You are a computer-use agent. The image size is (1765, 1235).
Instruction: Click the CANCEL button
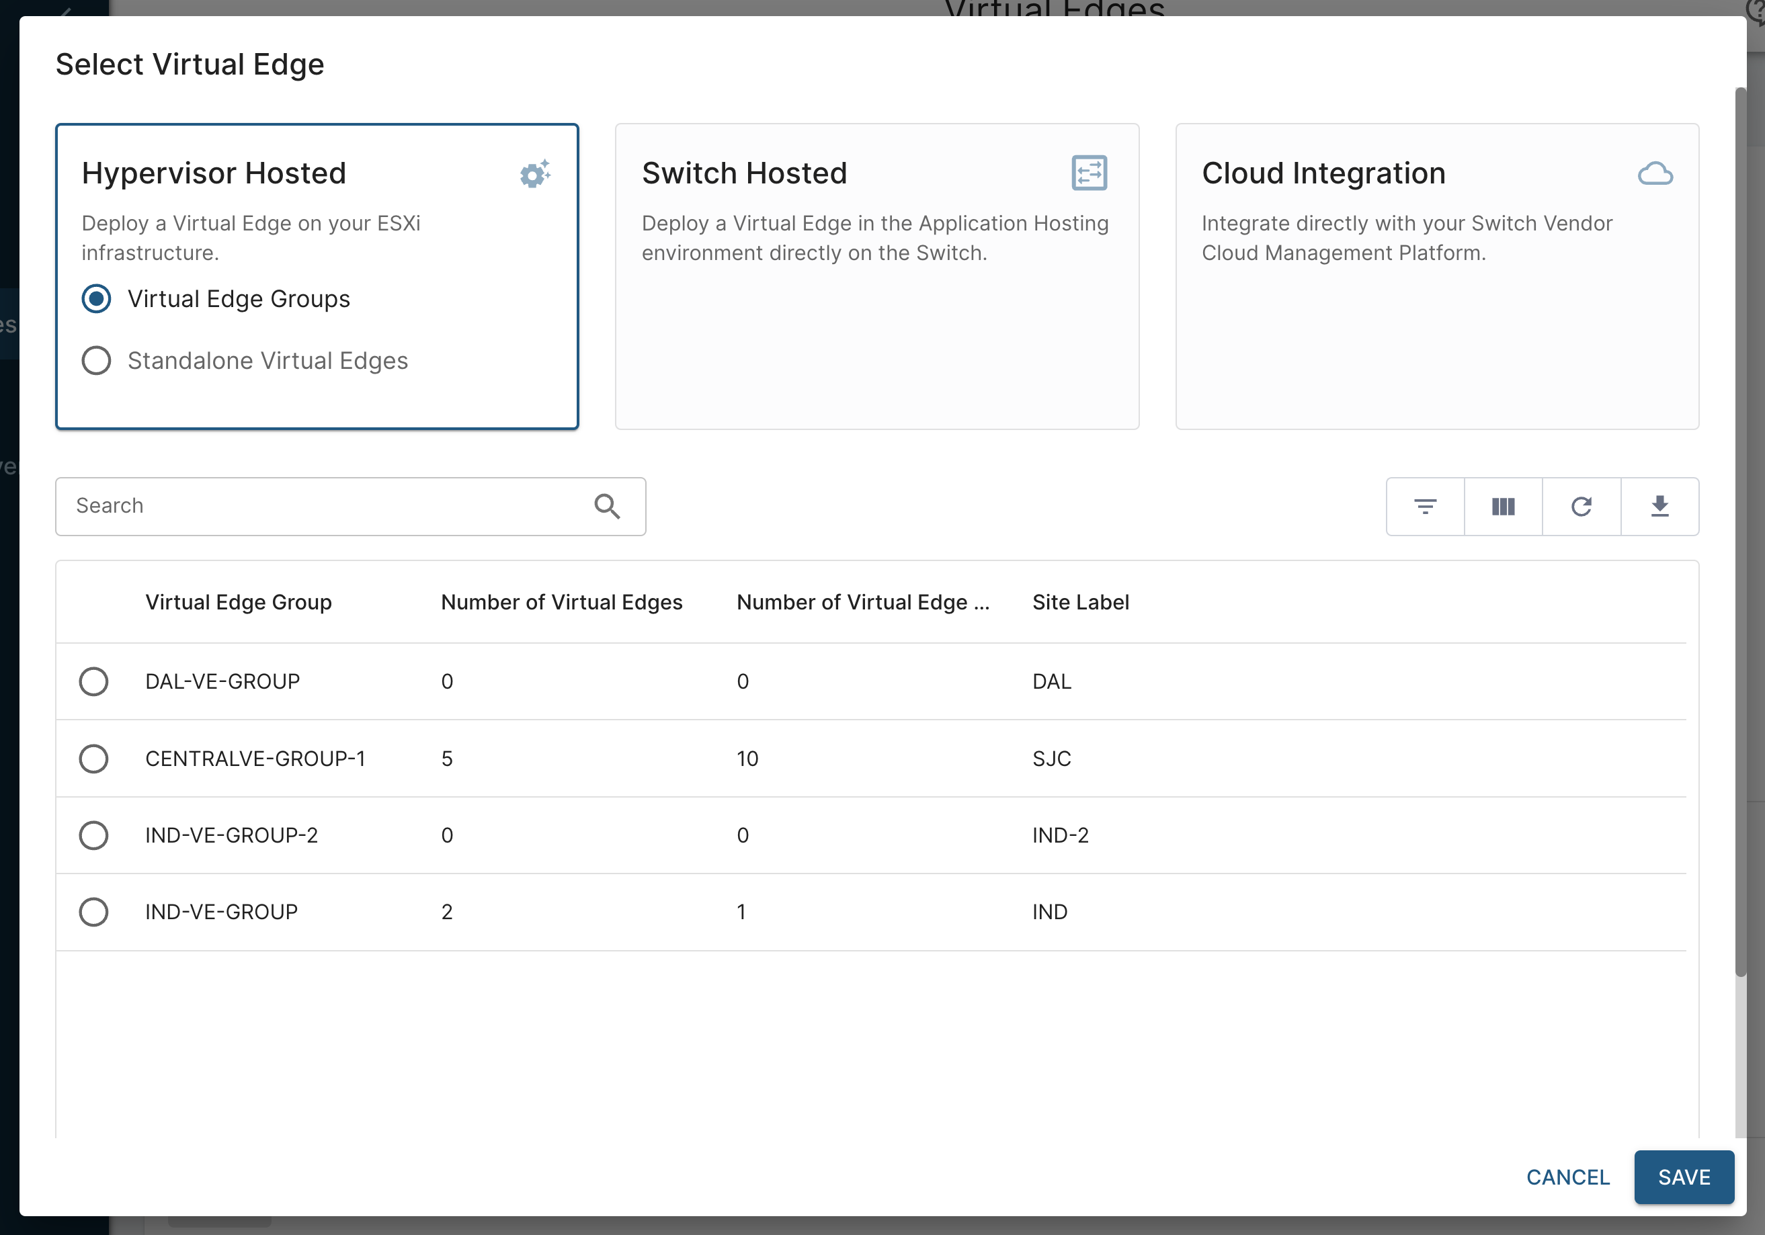coord(1567,1177)
